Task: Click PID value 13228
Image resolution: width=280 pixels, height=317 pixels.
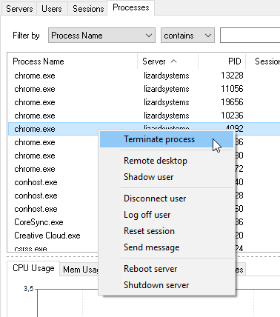Action: 232,76
